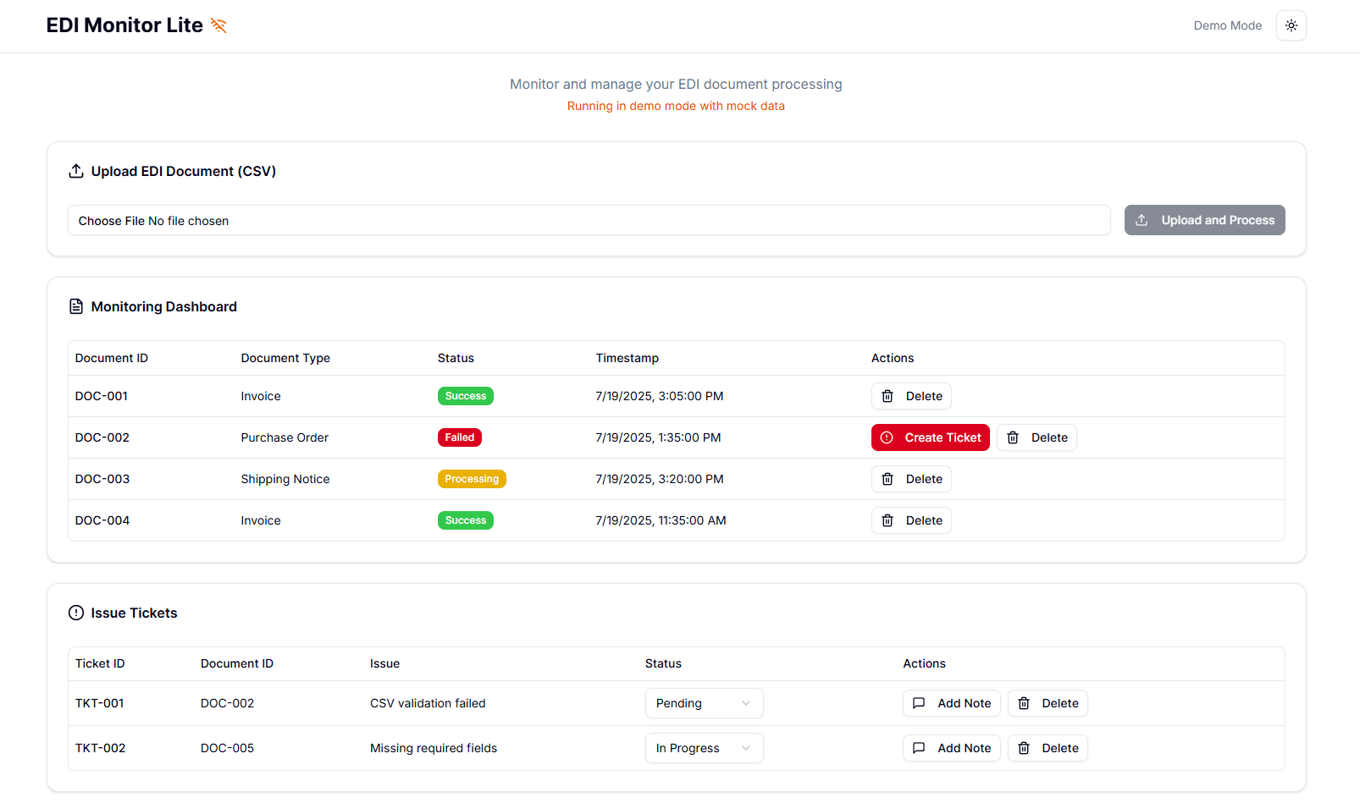Click the offline wifi icon beside the title
Screen dimensions: 1360x803
coord(218,25)
